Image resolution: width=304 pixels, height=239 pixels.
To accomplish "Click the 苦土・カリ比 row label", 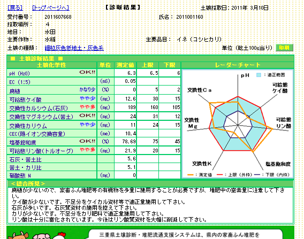I will (25, 167).
